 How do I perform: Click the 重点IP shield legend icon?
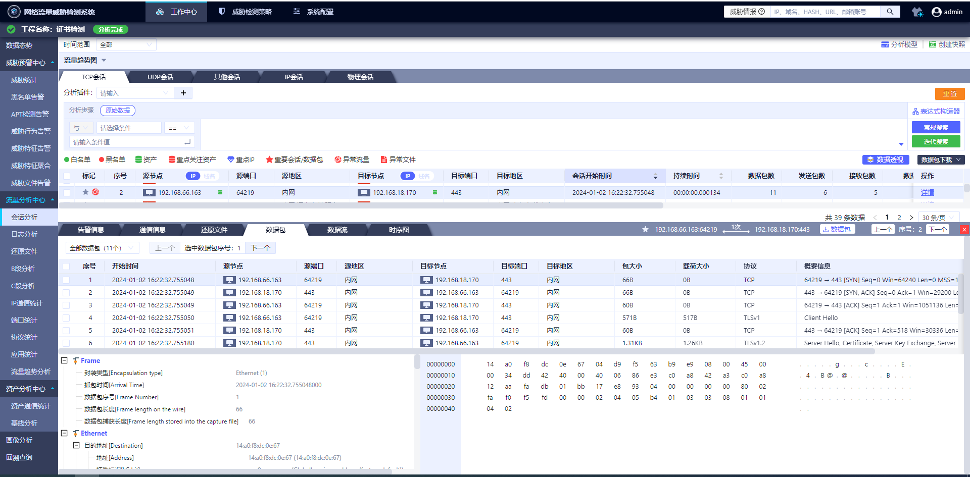(231, 160)
